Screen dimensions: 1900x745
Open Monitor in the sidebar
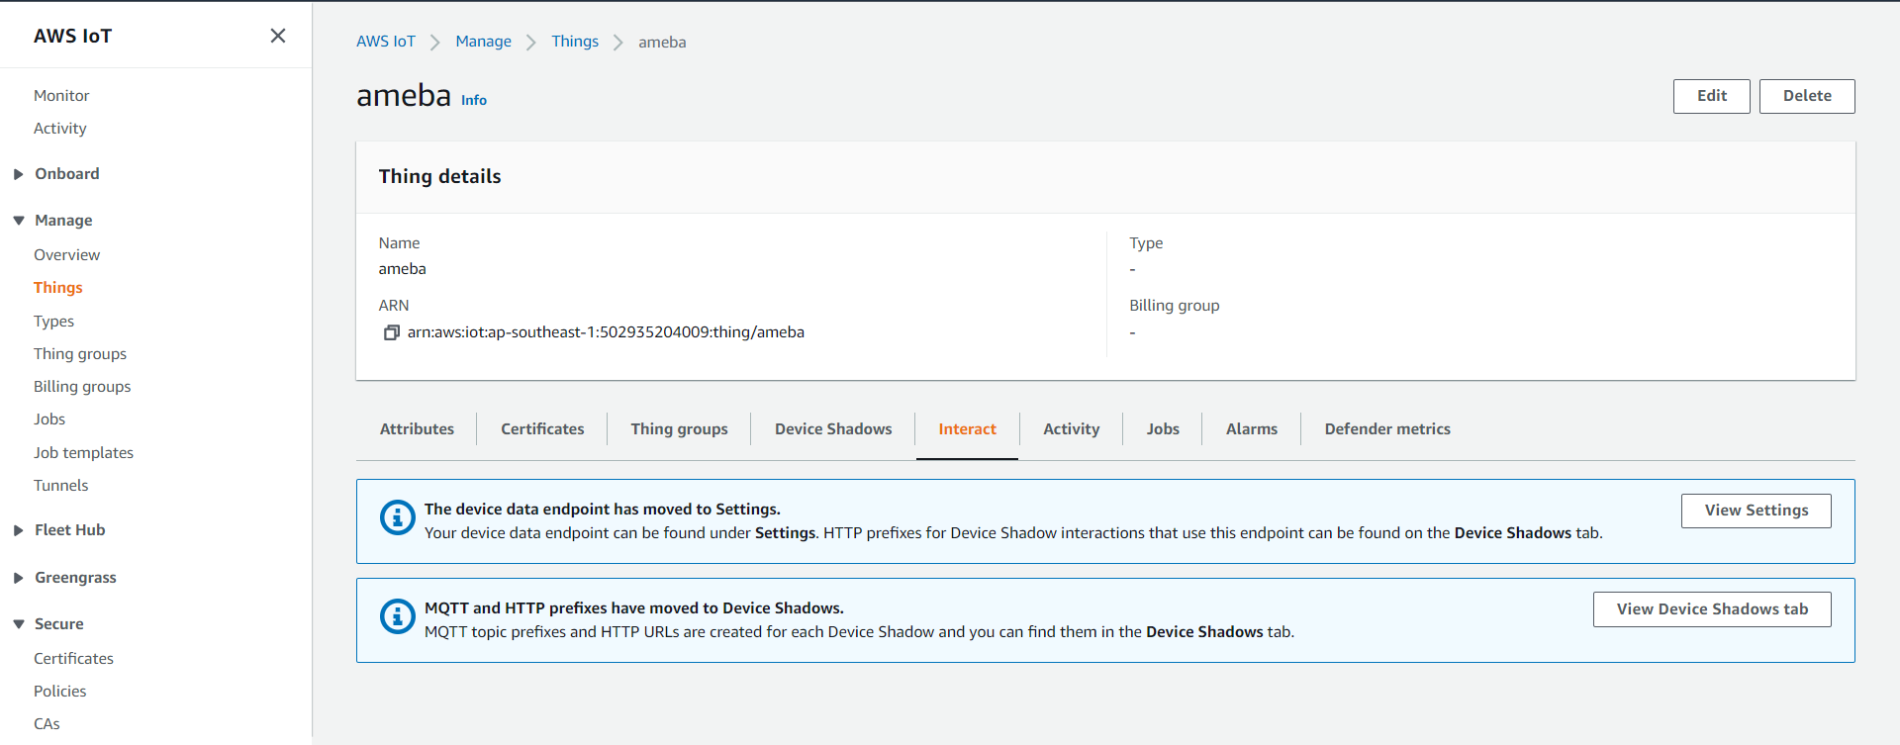point(61,96)
